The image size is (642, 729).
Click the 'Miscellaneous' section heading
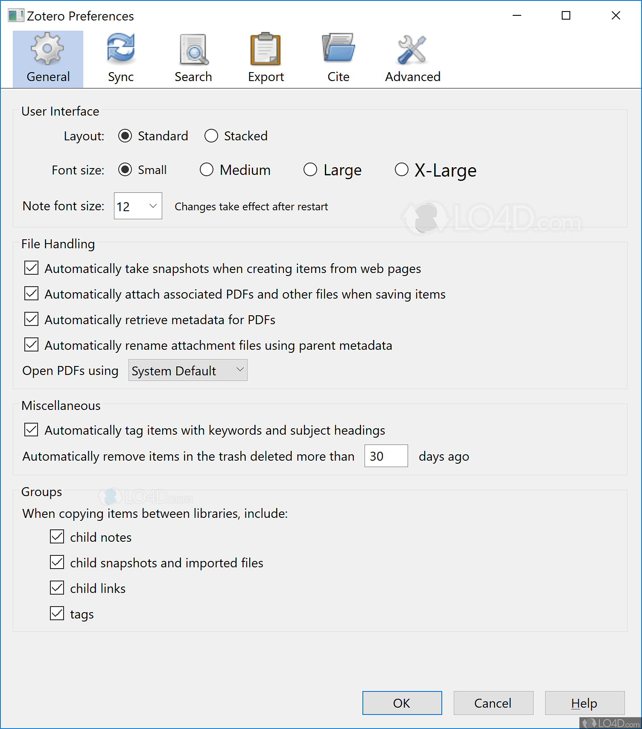(61, 406)
